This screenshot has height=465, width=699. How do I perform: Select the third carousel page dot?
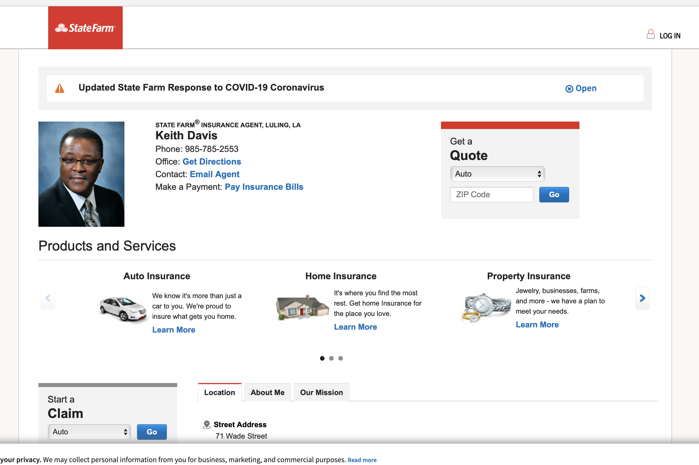(340, 358)
